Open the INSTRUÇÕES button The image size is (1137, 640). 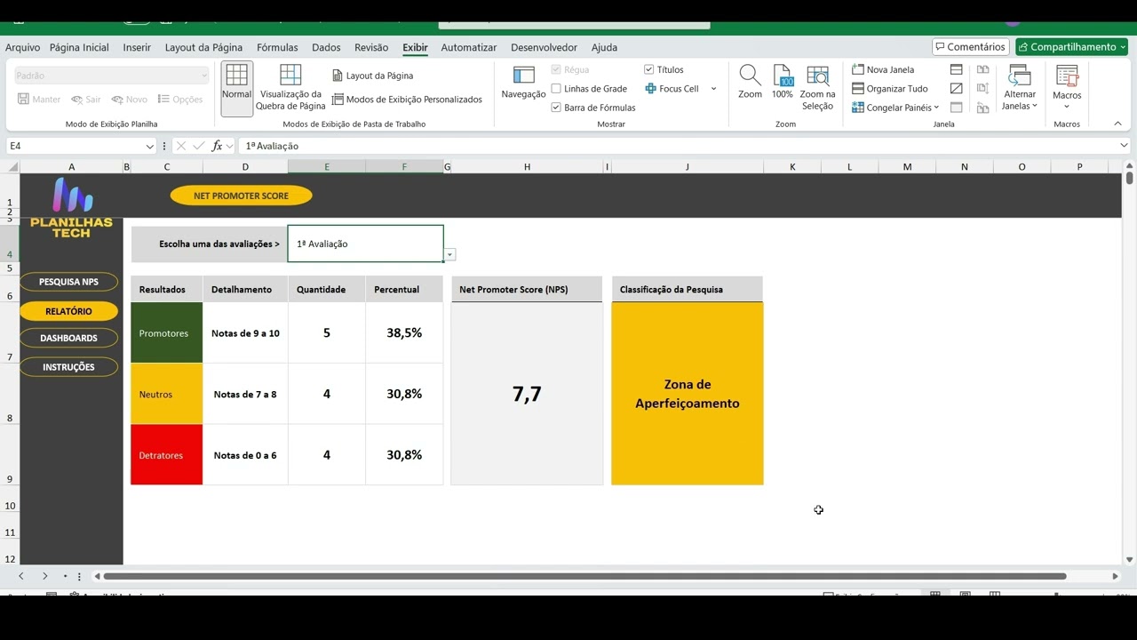pos(68,367)
